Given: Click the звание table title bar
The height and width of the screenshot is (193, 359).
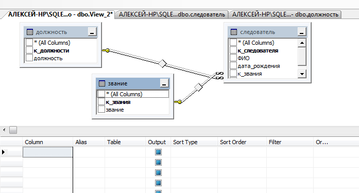Looking at the screenshot, I should 132,83.
